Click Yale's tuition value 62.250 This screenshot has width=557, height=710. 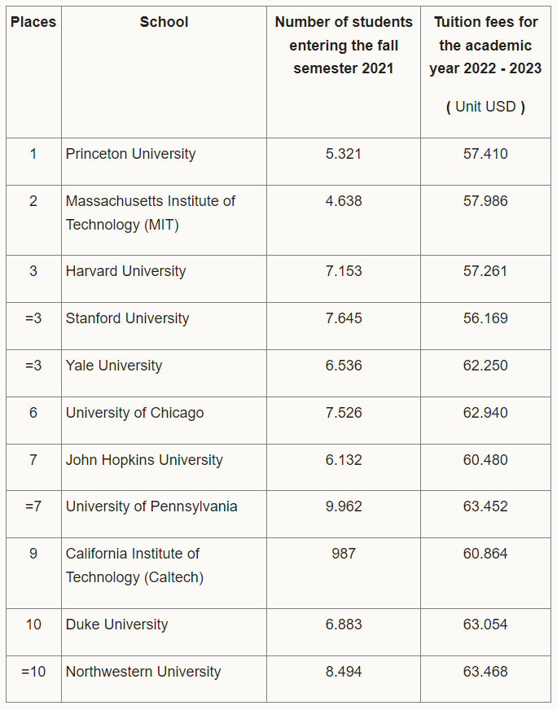[x=485, y=366]
